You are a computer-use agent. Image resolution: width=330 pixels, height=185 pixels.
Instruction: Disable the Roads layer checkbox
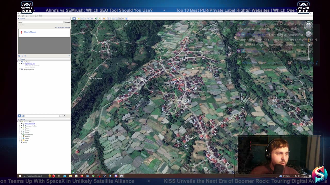(x=21, y=132)
